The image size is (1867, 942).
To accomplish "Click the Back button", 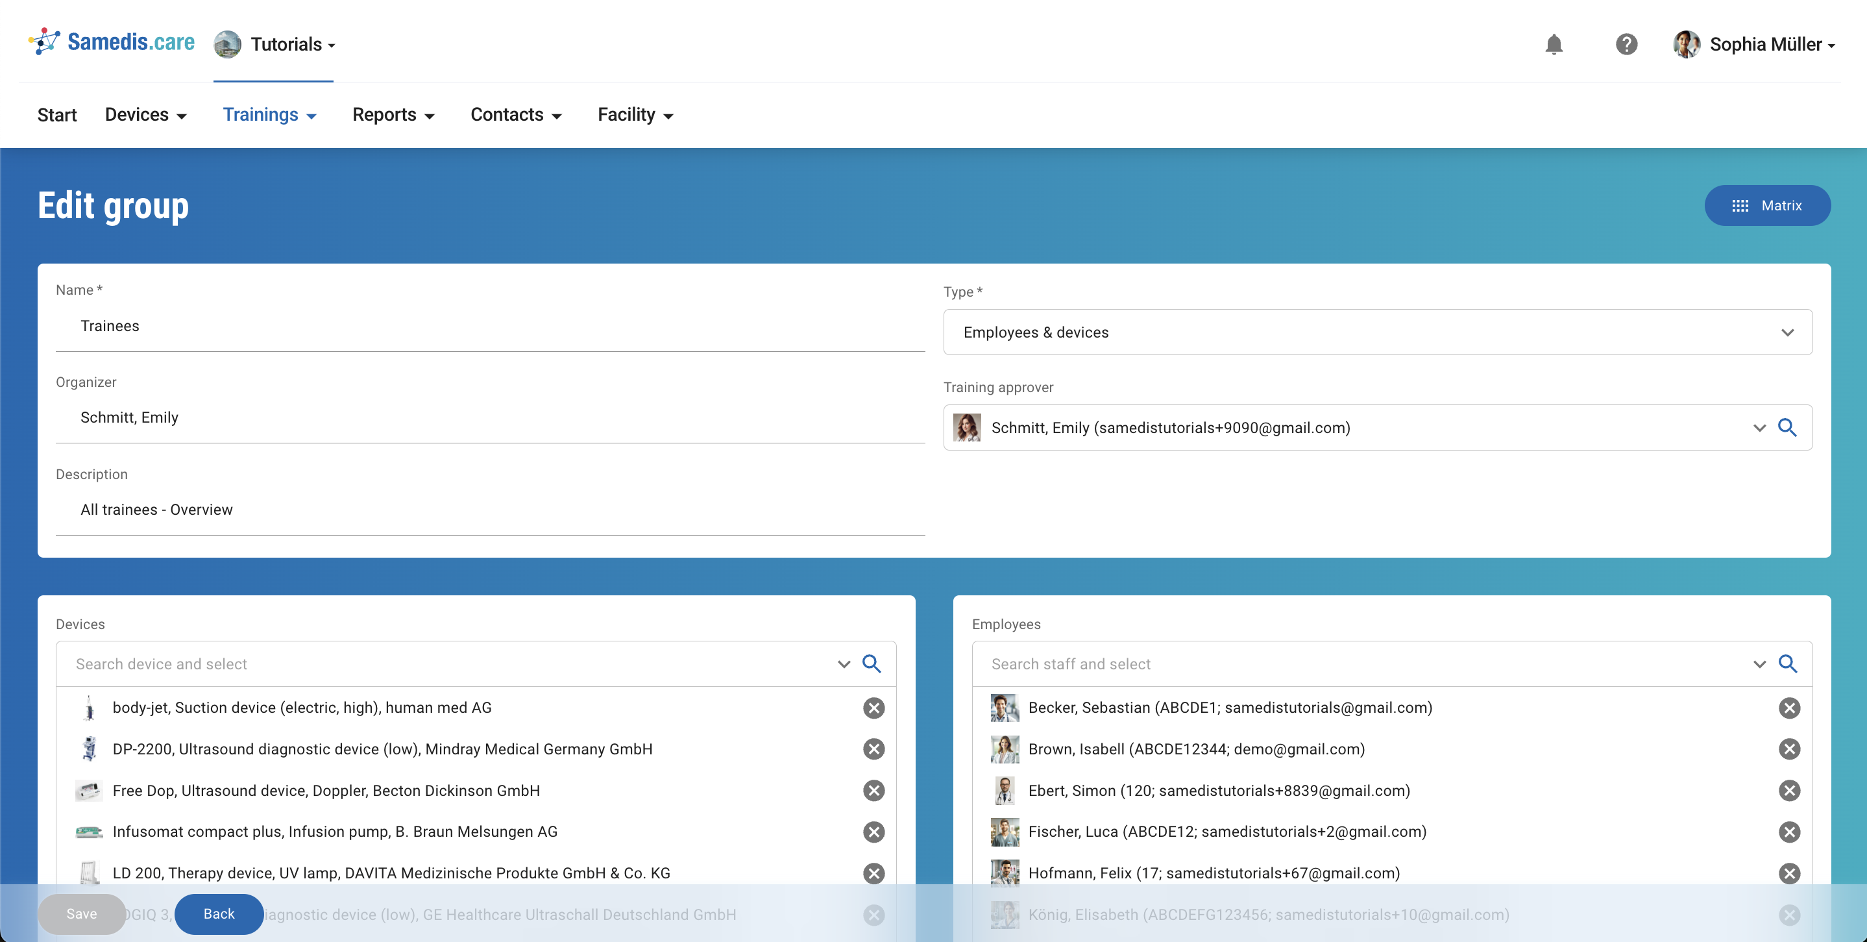I will pyautogui.click(x=219, y=913).
